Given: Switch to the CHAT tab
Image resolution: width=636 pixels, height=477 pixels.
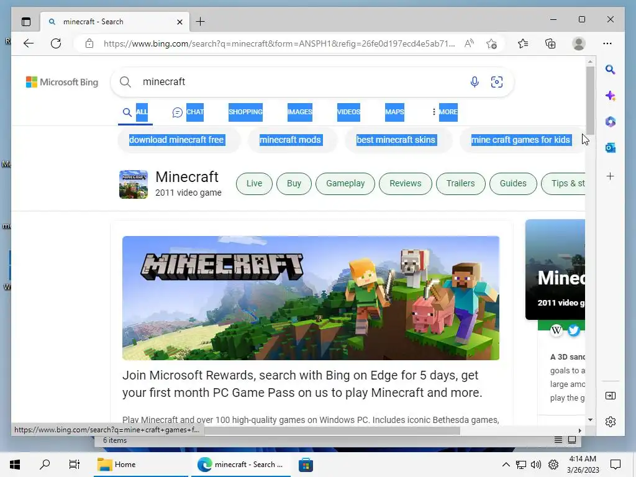Looking at the screenshot, I should tap(188, 112).
